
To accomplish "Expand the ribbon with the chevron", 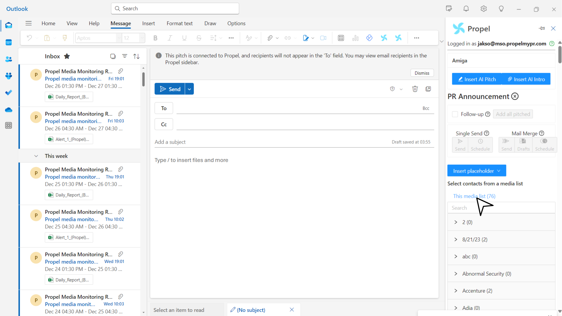I will pos(442,42).
